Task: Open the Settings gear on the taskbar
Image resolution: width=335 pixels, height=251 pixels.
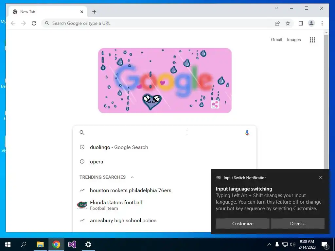Action: 88,244
